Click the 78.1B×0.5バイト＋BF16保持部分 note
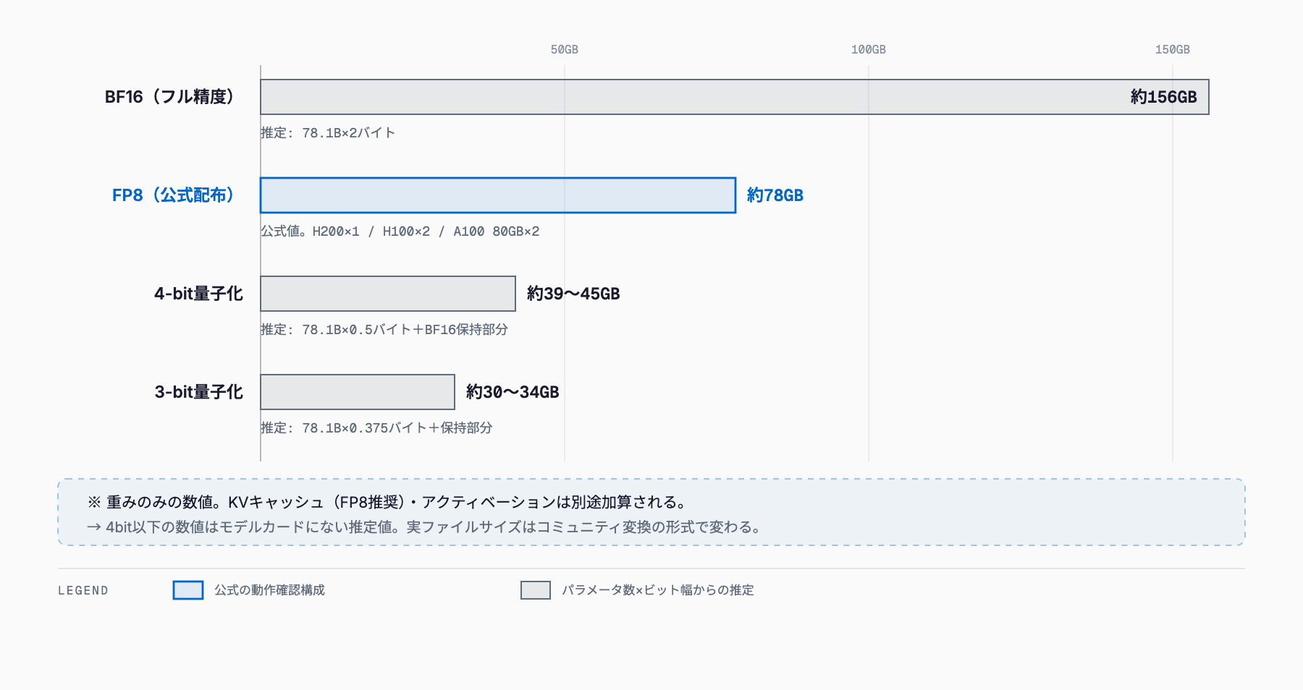The image size is (1303, 690). click(x=384, y=330)
